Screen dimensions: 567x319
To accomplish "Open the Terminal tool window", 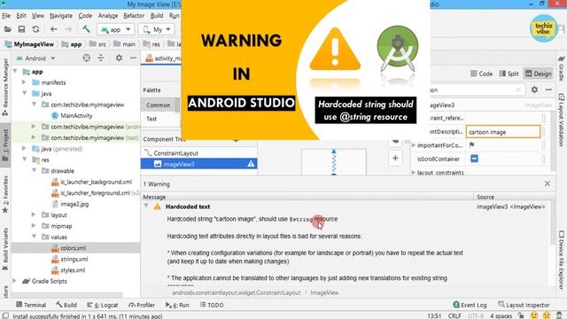I will (x=31, y=305).
